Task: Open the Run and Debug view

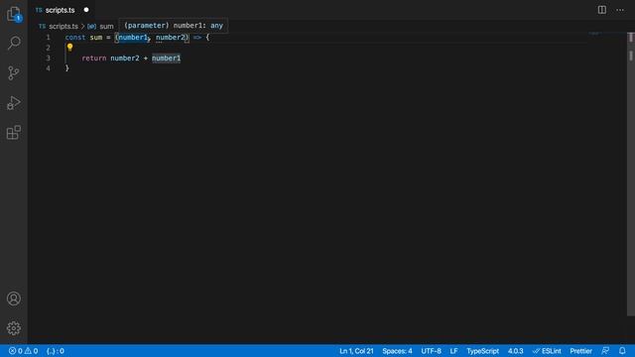Action: coord(14,103)
